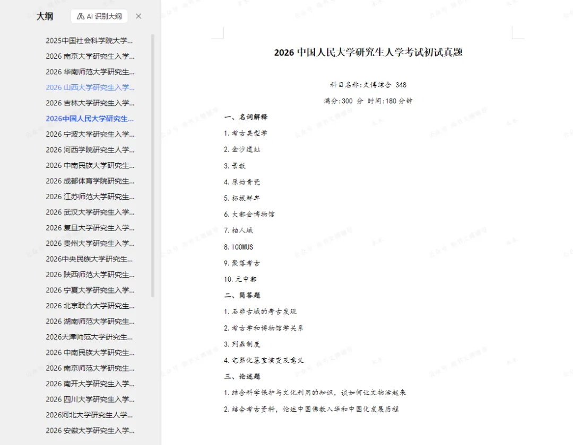
Task: Select 2026 江苏师范大学研究生 outline item
Action: pos(90,197)
